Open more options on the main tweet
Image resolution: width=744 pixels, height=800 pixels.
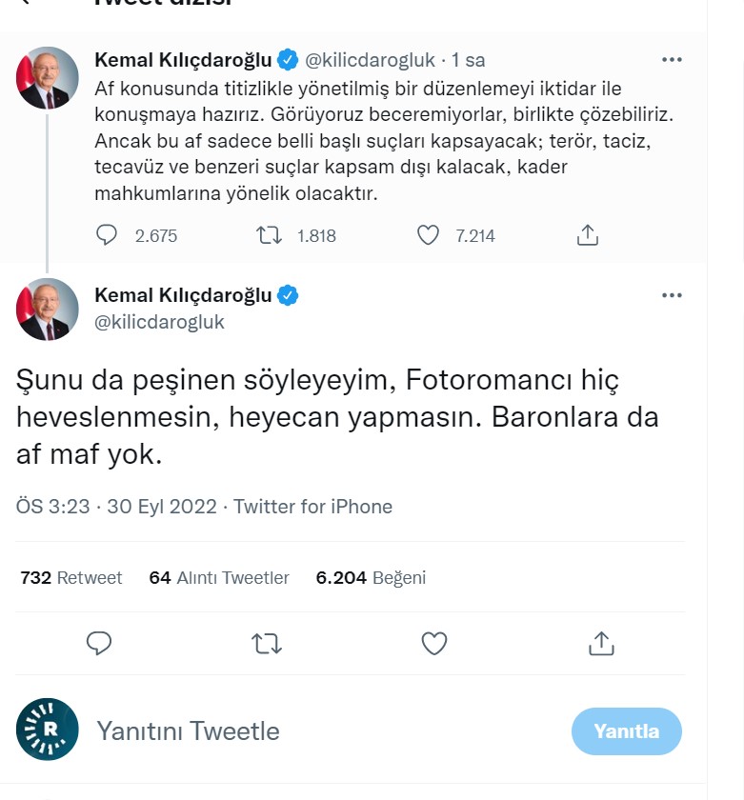tap(672, 296)
